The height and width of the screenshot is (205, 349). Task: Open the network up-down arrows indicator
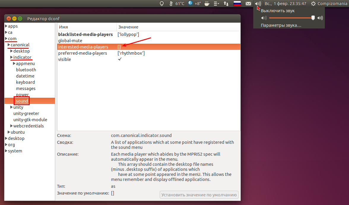226,4
